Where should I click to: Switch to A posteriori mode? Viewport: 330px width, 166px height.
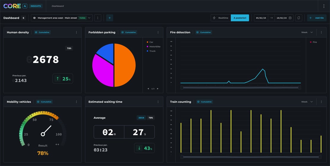240,18
